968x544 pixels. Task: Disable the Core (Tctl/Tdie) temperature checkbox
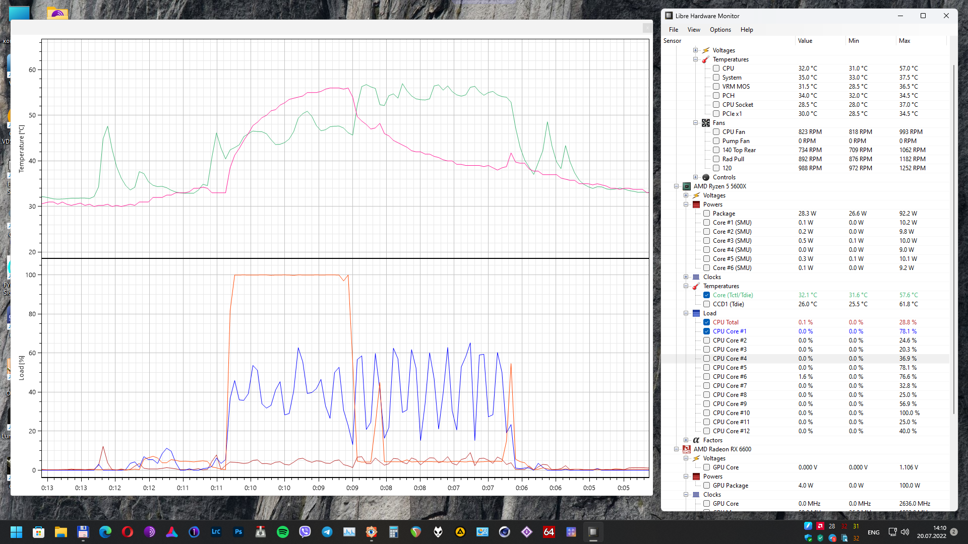[706, 295]
